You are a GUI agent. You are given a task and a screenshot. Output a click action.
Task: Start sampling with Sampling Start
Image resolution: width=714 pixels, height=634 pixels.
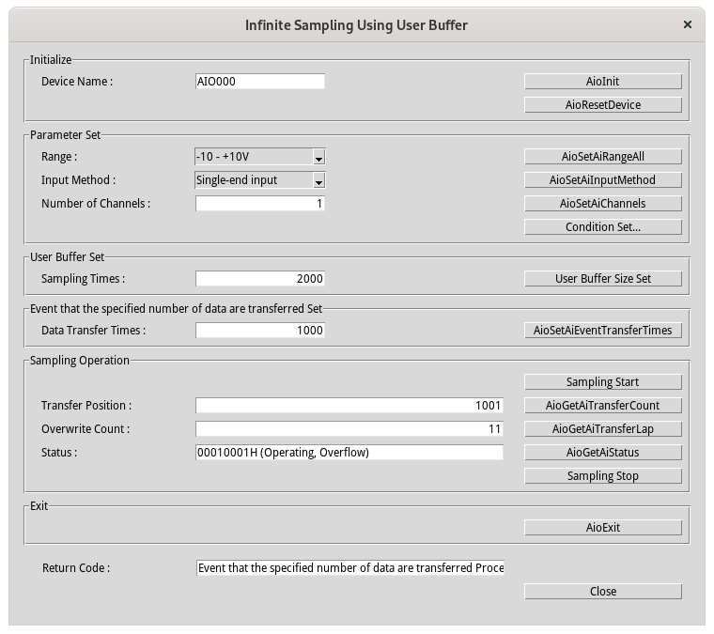[x=602, y=382]
